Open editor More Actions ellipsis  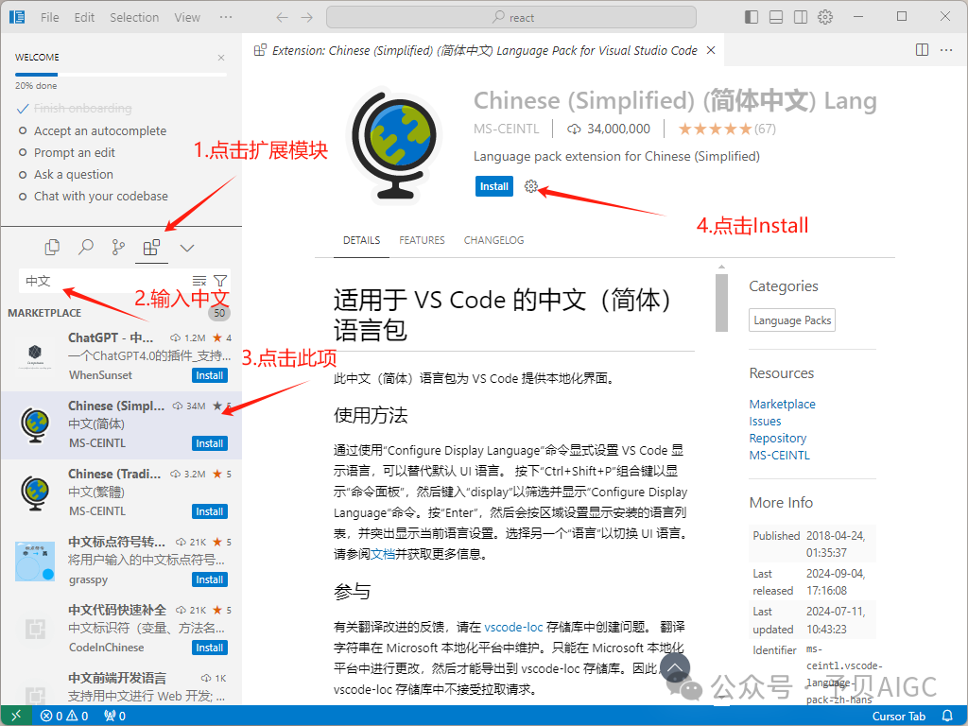pyautogui.click(x=946, y=50)
